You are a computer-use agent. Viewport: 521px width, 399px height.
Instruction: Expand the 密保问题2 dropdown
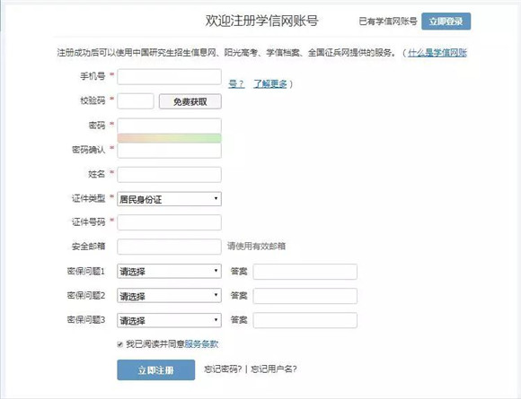tap(169, 296)
